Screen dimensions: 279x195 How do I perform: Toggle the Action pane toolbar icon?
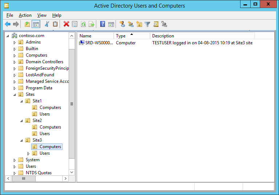[x=111, y=24]
